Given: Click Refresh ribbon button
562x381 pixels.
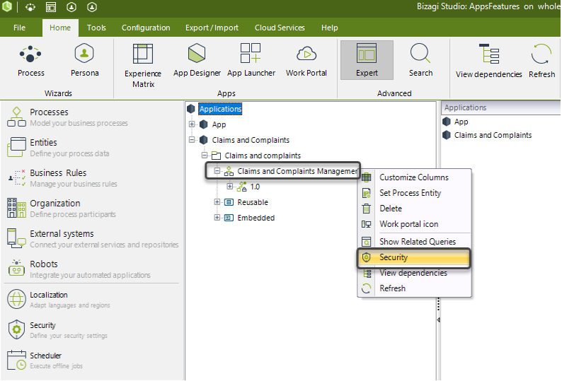Looking at the screenshot, I should [541, 61].
